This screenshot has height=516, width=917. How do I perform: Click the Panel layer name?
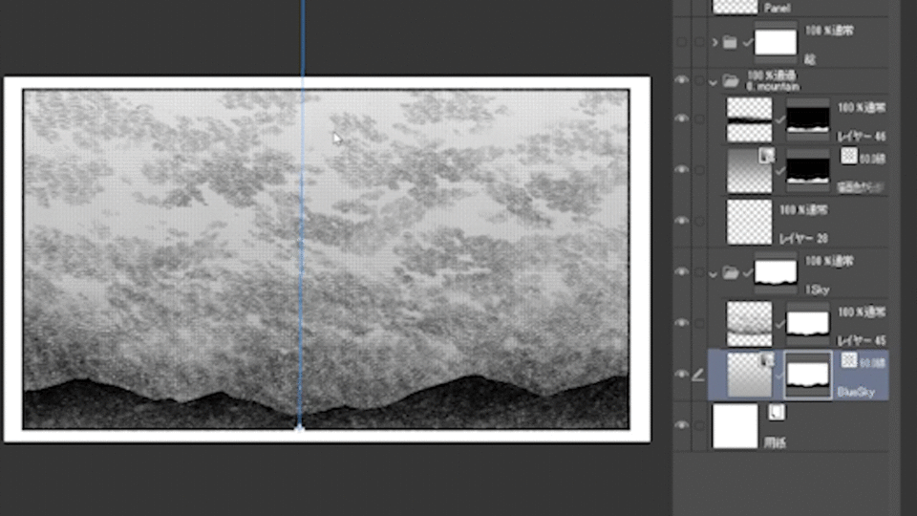(778, 9)
